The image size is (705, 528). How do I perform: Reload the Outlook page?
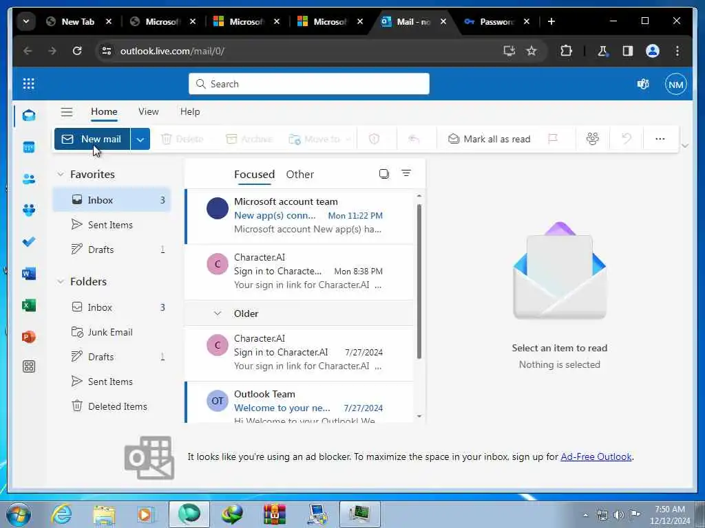pos(77,51)
